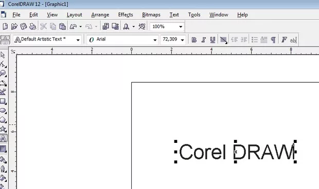Expand the redo history dropdown arrow
The image size is (319, 189).
click(x=96, y=27)
